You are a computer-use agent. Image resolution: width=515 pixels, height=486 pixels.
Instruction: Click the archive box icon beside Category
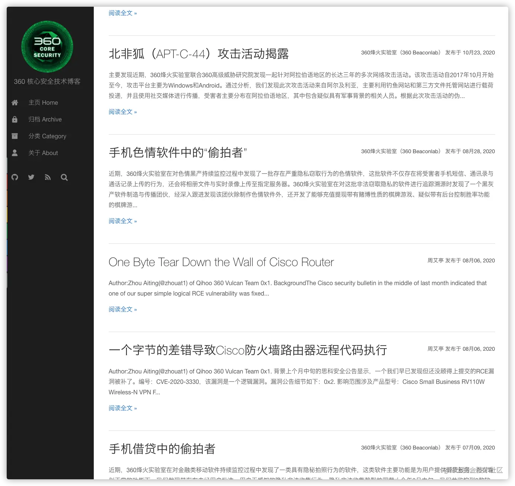(15, 136)
